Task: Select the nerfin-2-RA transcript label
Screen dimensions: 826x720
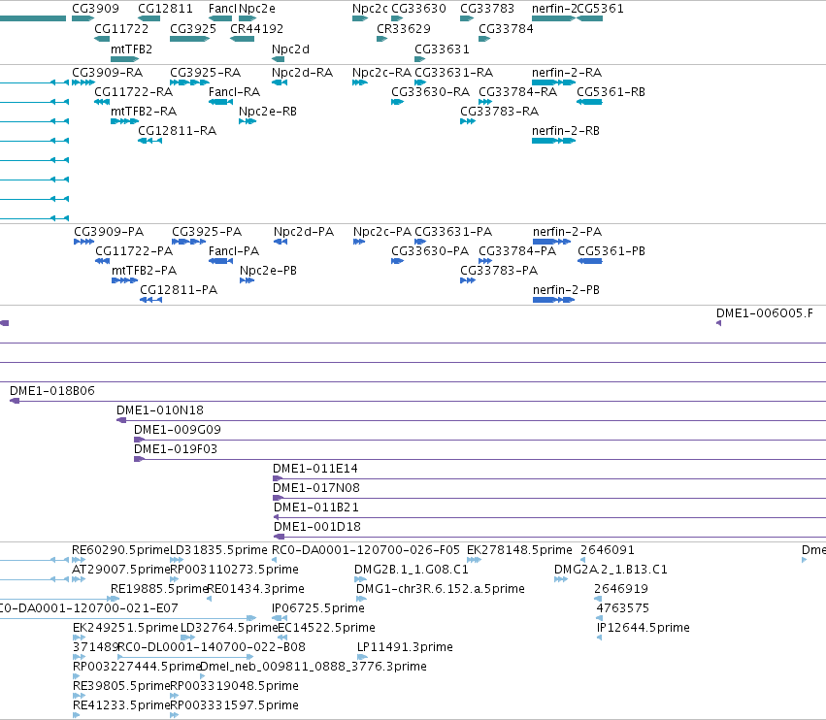Action: [x=567, y=73]
